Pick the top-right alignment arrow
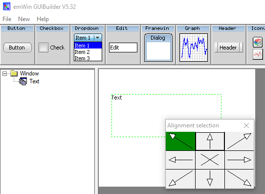Viewport: 265px width, 194px height. point(239,141)
